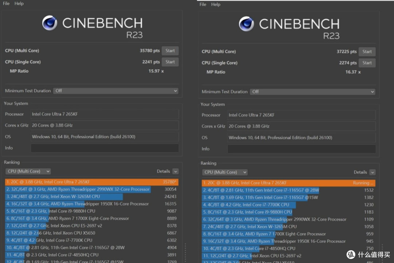Select Core i9-9880H row scoring 9087
This screenshot has height=263, width=394.
pos(92,211)
